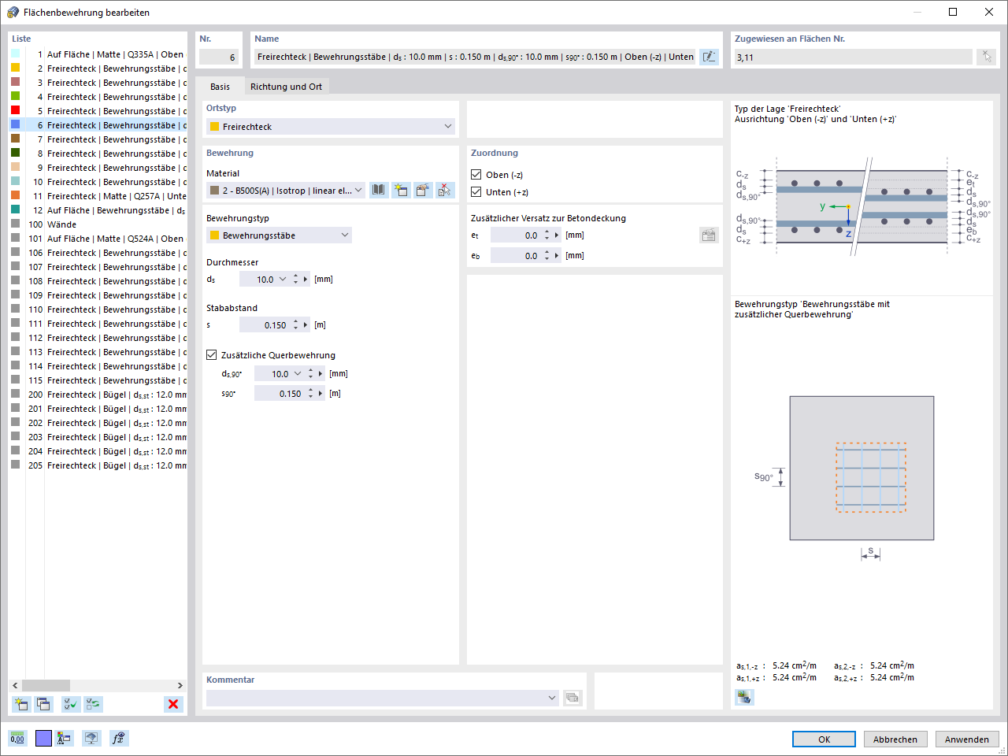Click the fx formula icon at the bottom
This screenshot has width=1008, height=756.
(119, 738)
